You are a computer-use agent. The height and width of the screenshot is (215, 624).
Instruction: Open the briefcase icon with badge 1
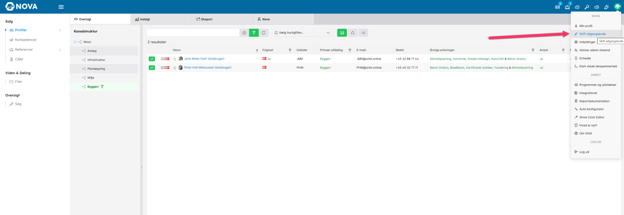tap(567, 7)
